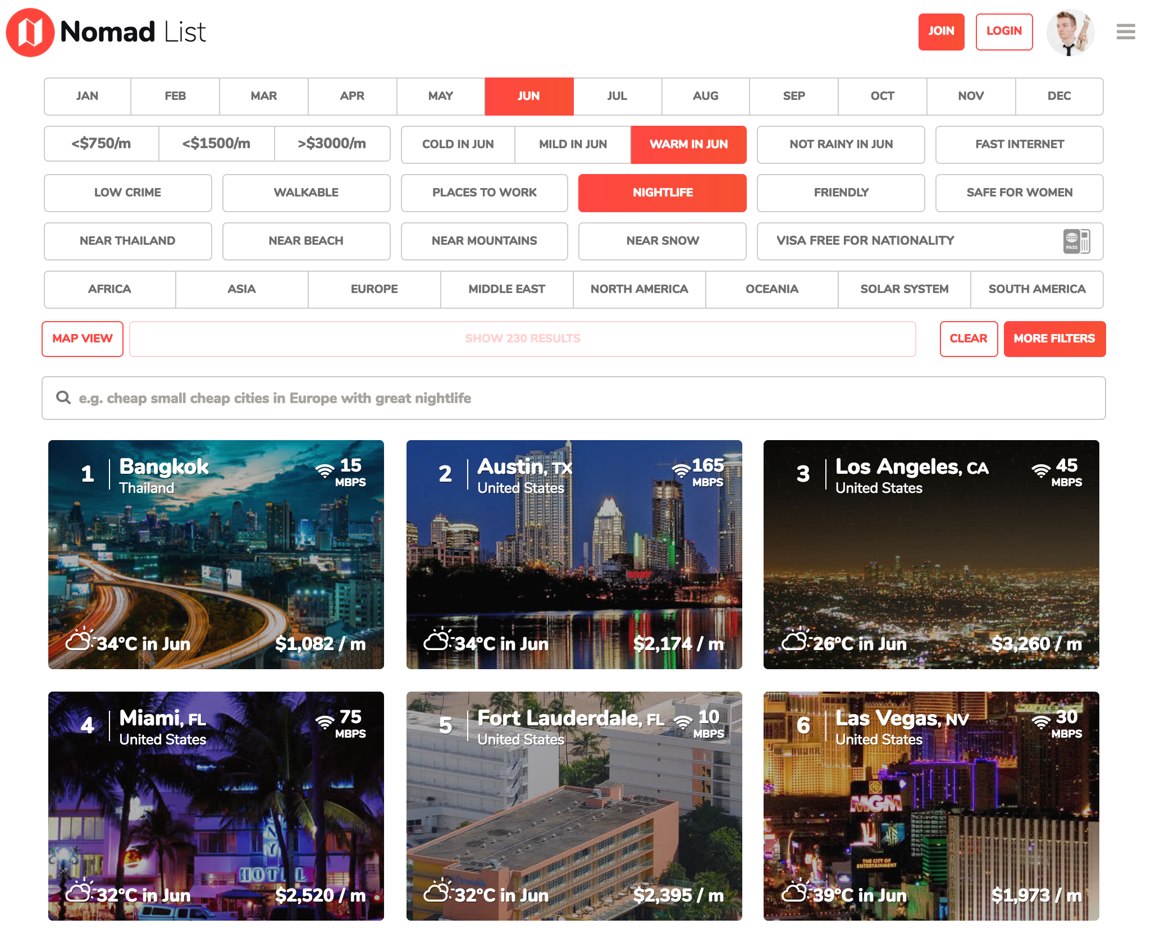1151x933 pixels.
Task: Open the hamburger menu icon
Action: click(x=1125, y=32)
